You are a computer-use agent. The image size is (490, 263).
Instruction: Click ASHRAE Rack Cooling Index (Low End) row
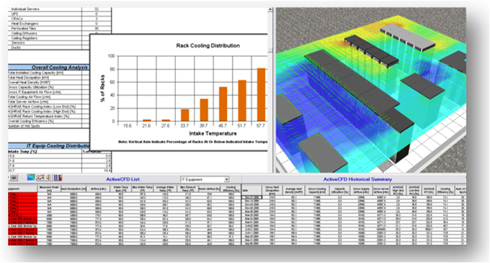pos(49,107)
